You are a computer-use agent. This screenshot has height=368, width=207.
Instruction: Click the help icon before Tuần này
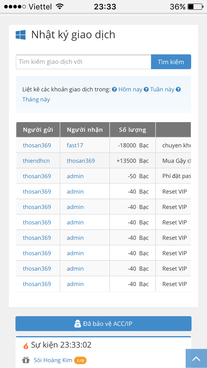(x=146, y=89)
